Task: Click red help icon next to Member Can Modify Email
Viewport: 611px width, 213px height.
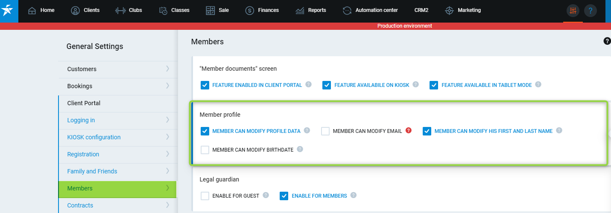Action: coord(409,131)
